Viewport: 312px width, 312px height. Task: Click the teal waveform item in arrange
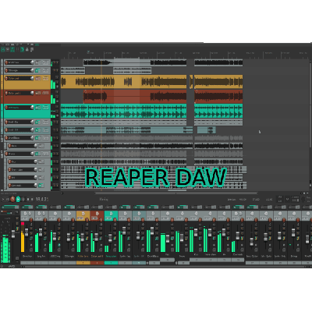click(x=123, y=111)
